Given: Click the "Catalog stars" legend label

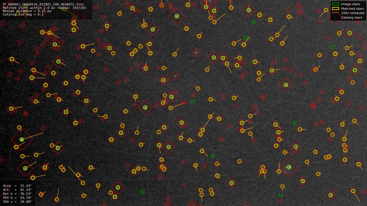Looking at the screenshot, I should coord(352,17).
